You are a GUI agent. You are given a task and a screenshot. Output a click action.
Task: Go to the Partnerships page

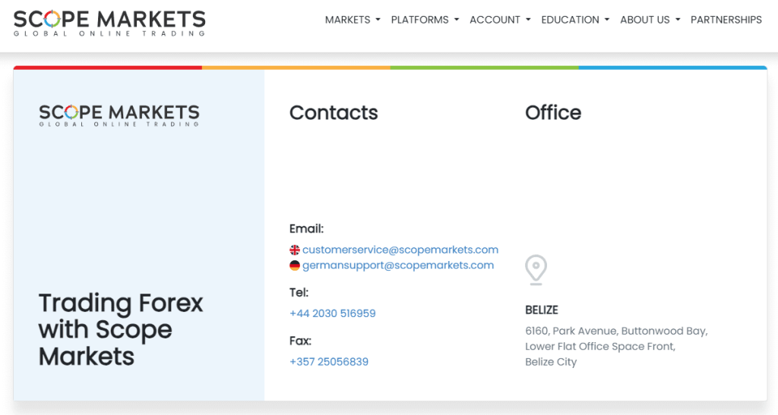[726, 20]
